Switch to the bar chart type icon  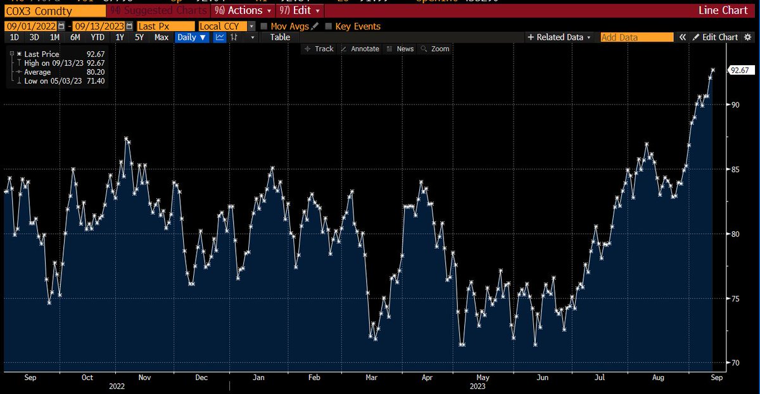click(235, 37)
